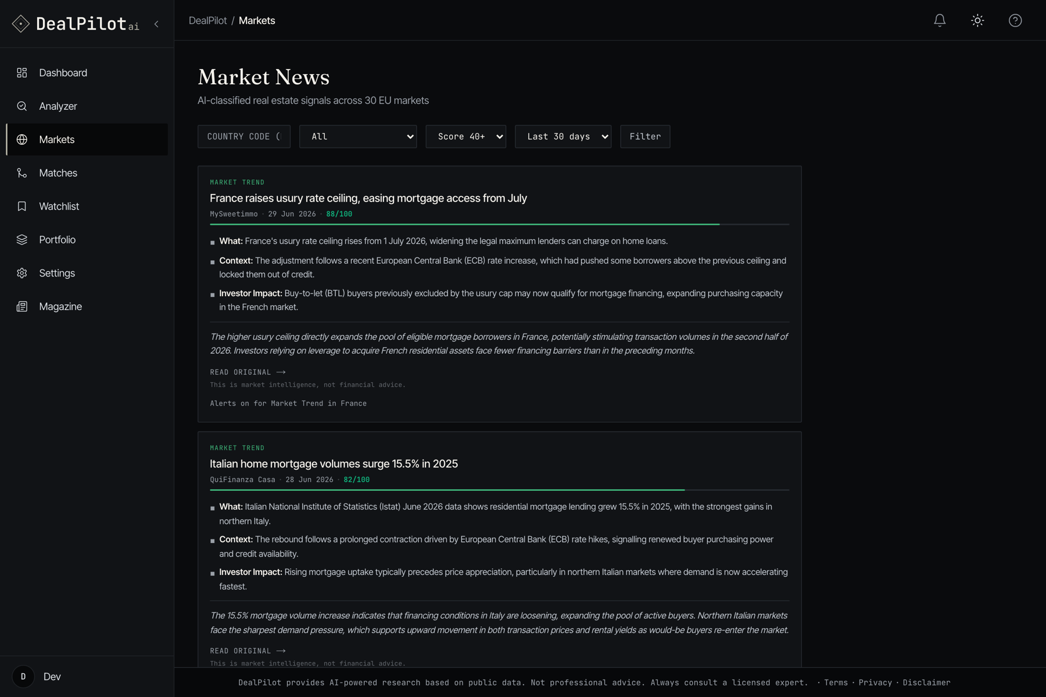Open the Magazine section

coord(87,307)
